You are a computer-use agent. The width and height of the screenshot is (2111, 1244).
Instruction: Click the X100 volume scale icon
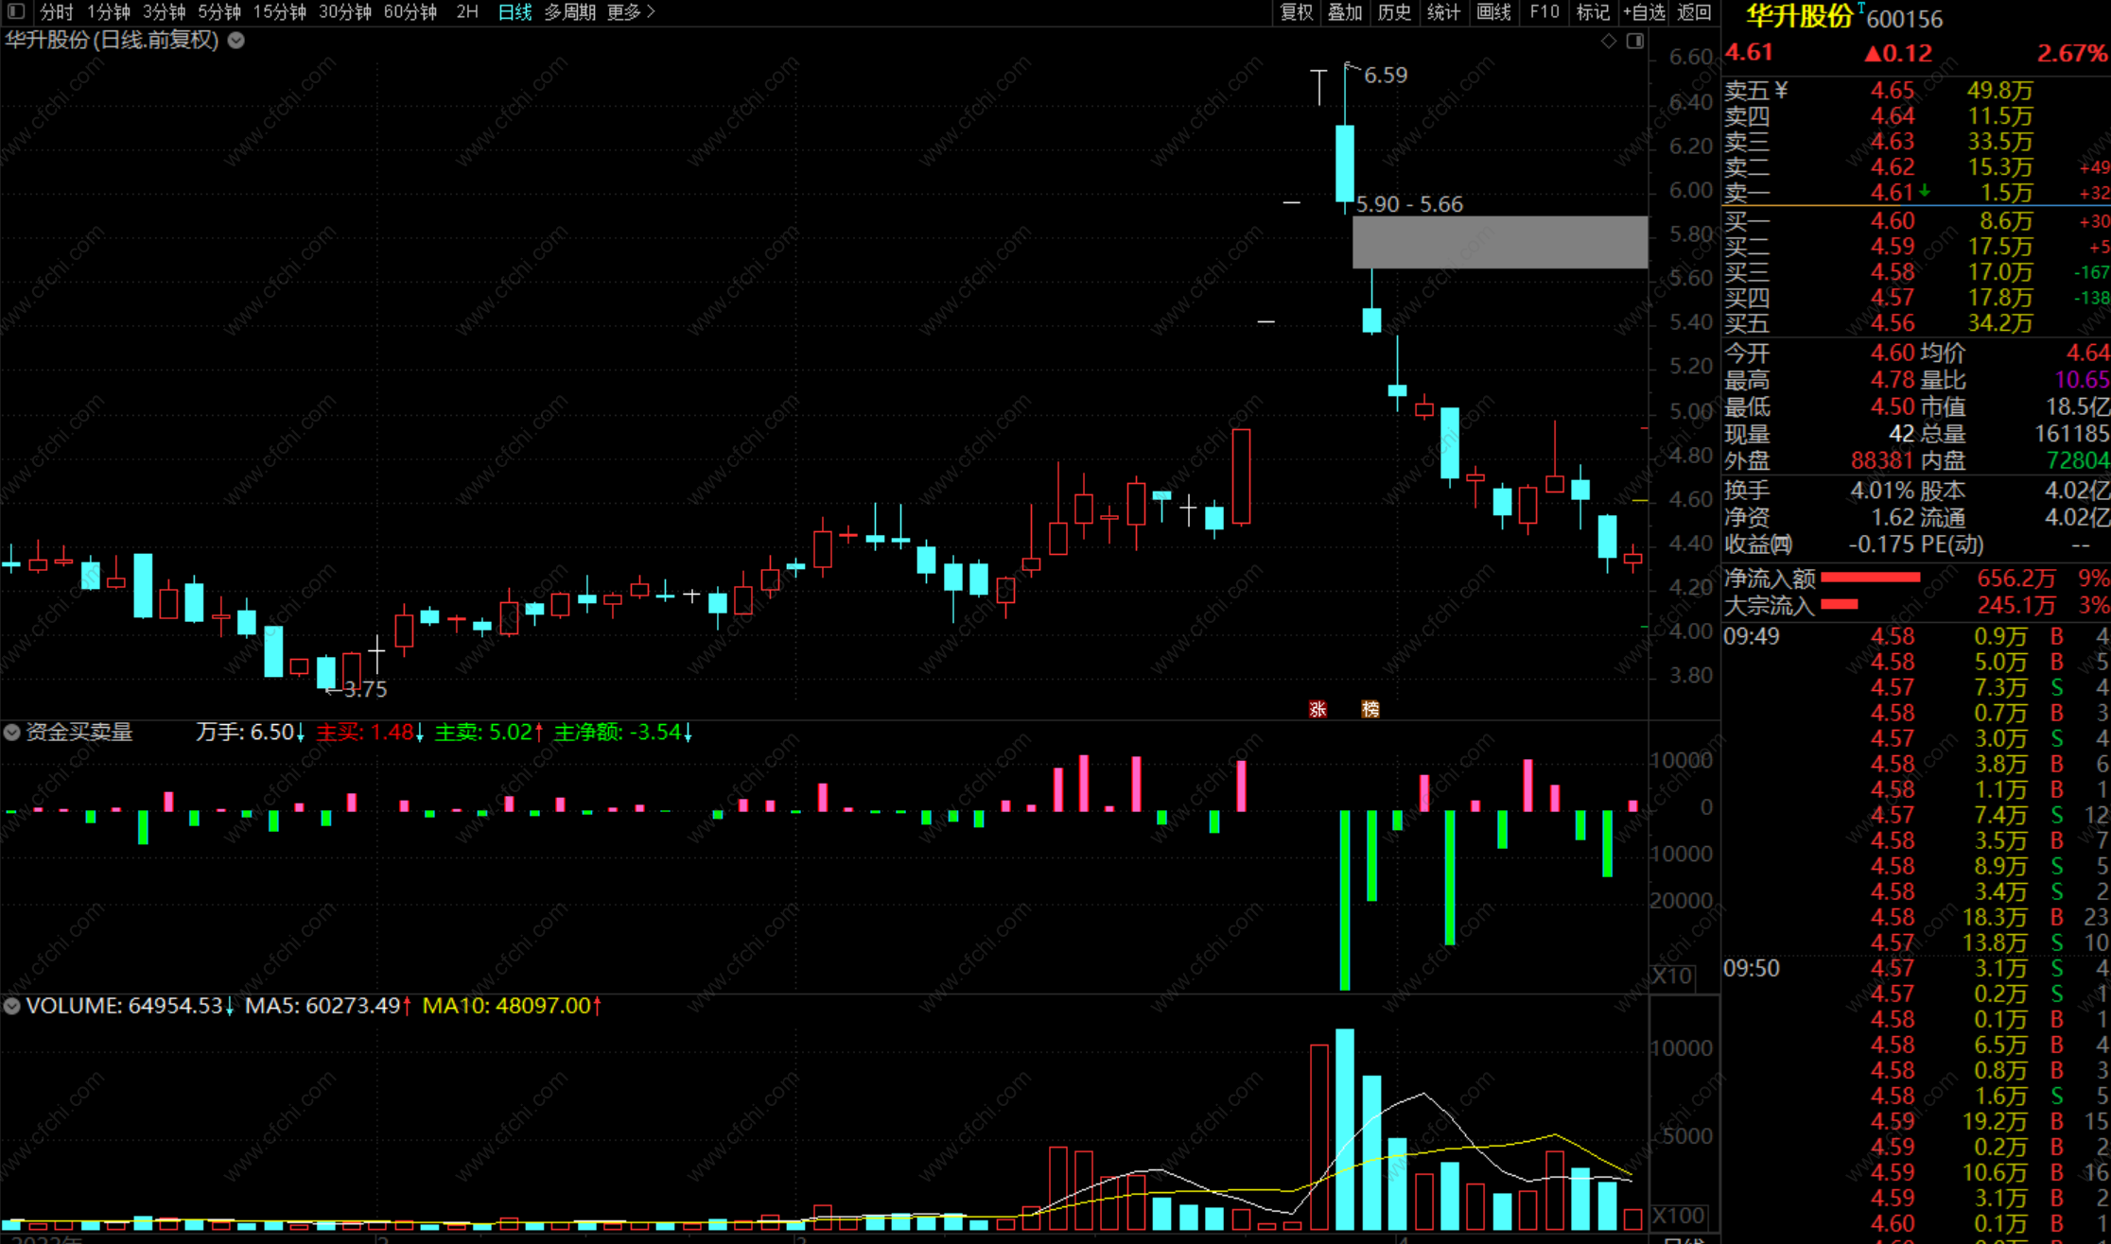point(1679,1216)
